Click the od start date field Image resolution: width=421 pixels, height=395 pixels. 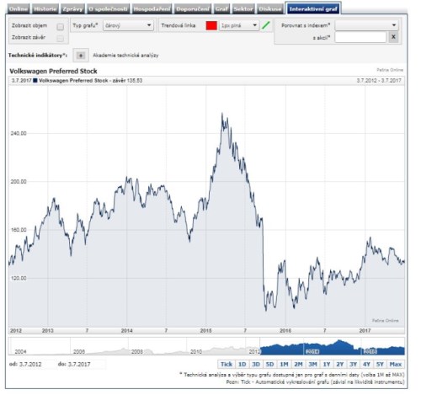30,364
